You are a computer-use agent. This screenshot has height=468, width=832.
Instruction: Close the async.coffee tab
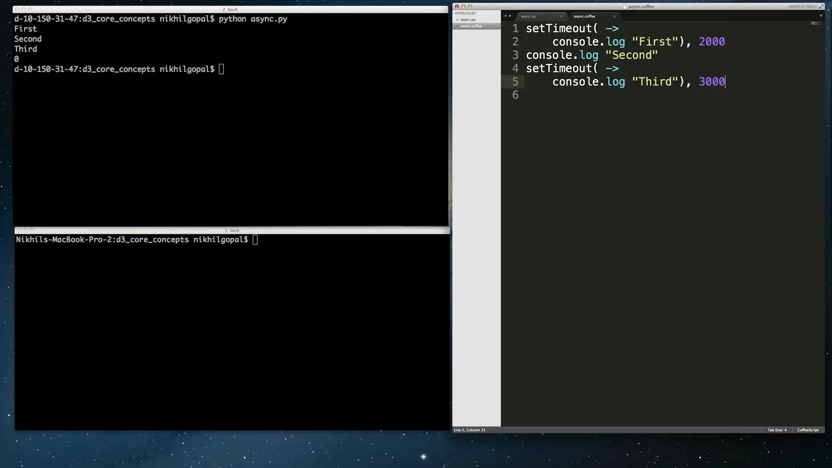(614, 16)
